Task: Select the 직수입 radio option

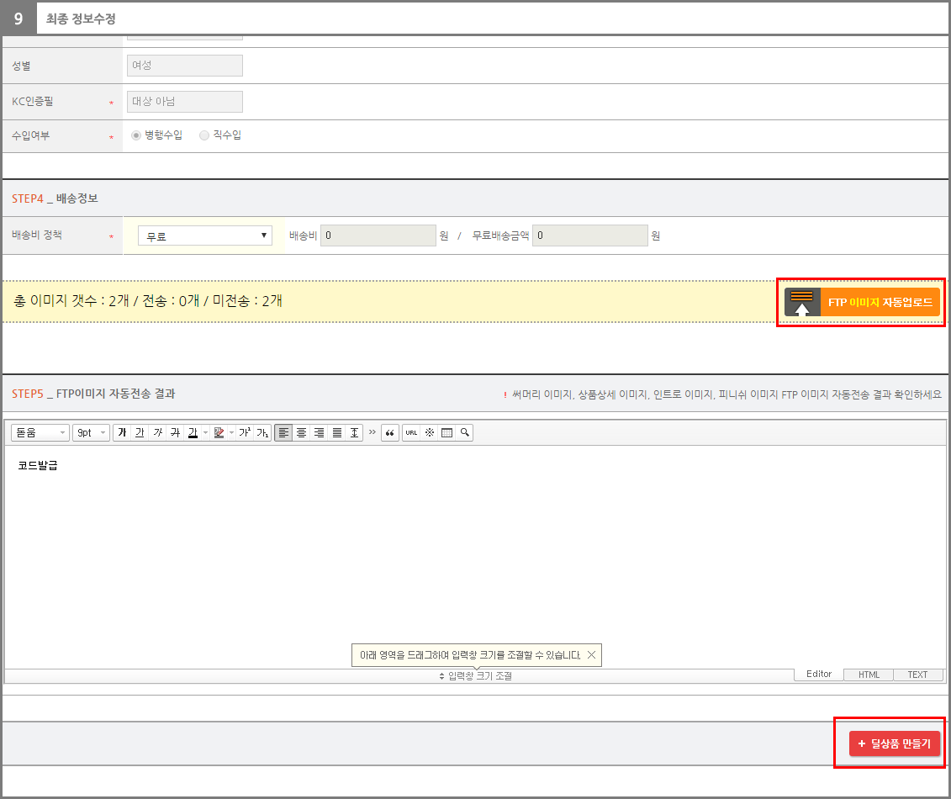Action: pos(204,135)
